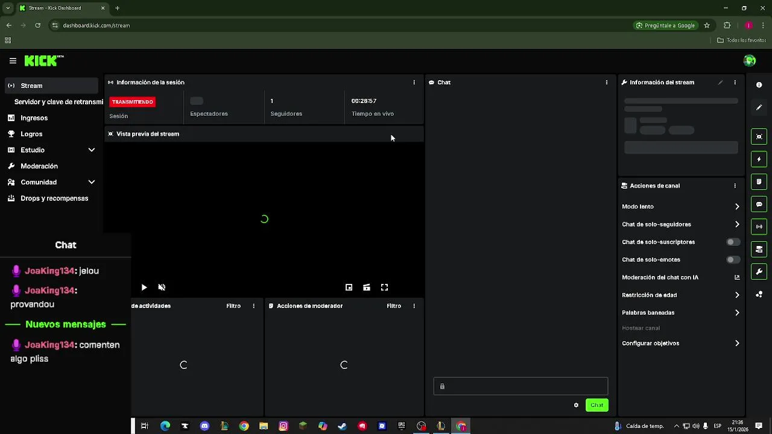Expand Configurar objetivos settings

pos(681,344)
